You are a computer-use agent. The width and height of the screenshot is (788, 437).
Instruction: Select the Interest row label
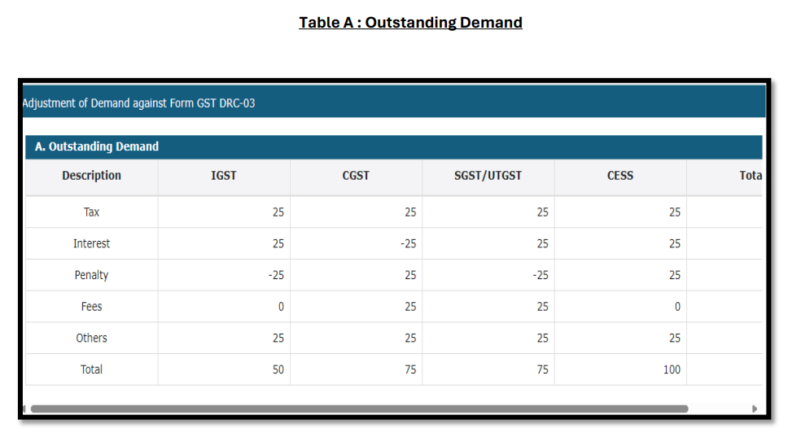coord(91,244)
